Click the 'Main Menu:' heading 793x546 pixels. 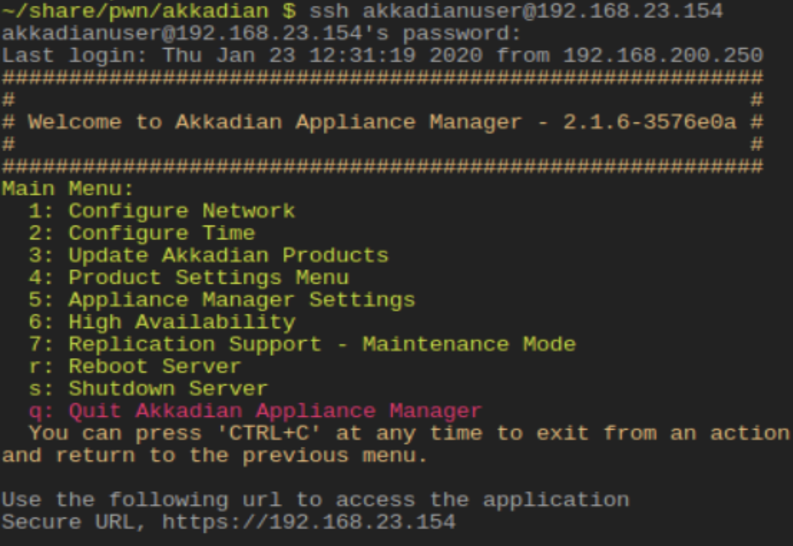pos(67,189)
